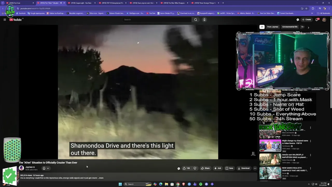The height and width of the screenshot is (187, 332).
Task: Click the Ask button
Action: [218, 168]
